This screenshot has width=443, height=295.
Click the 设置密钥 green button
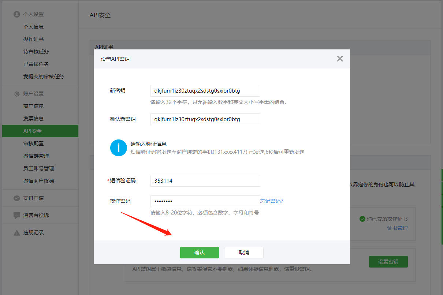pyautogui.click(x=388, y=262)
